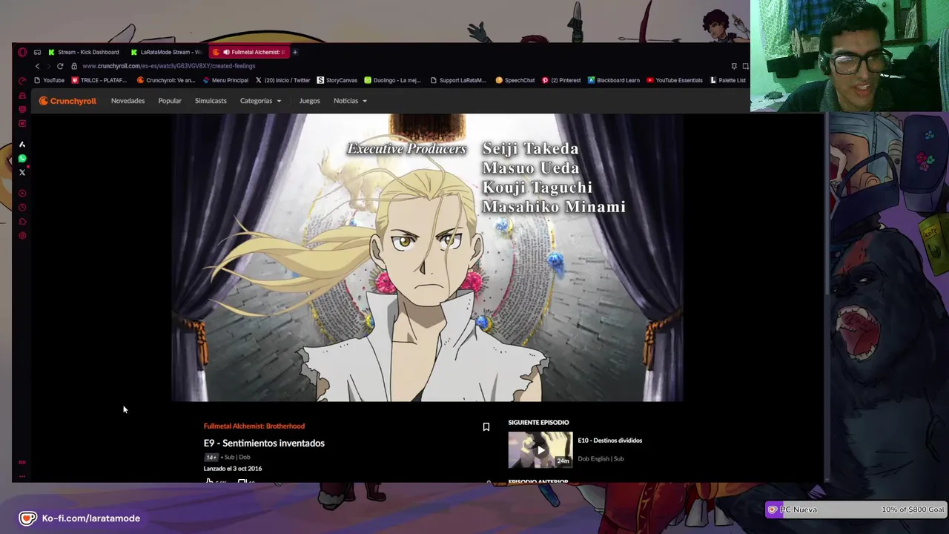Image resolution: width=949 pixels, height=534 pixels.
Task: Bookmark this episode to watchlist
Action: 486,427
